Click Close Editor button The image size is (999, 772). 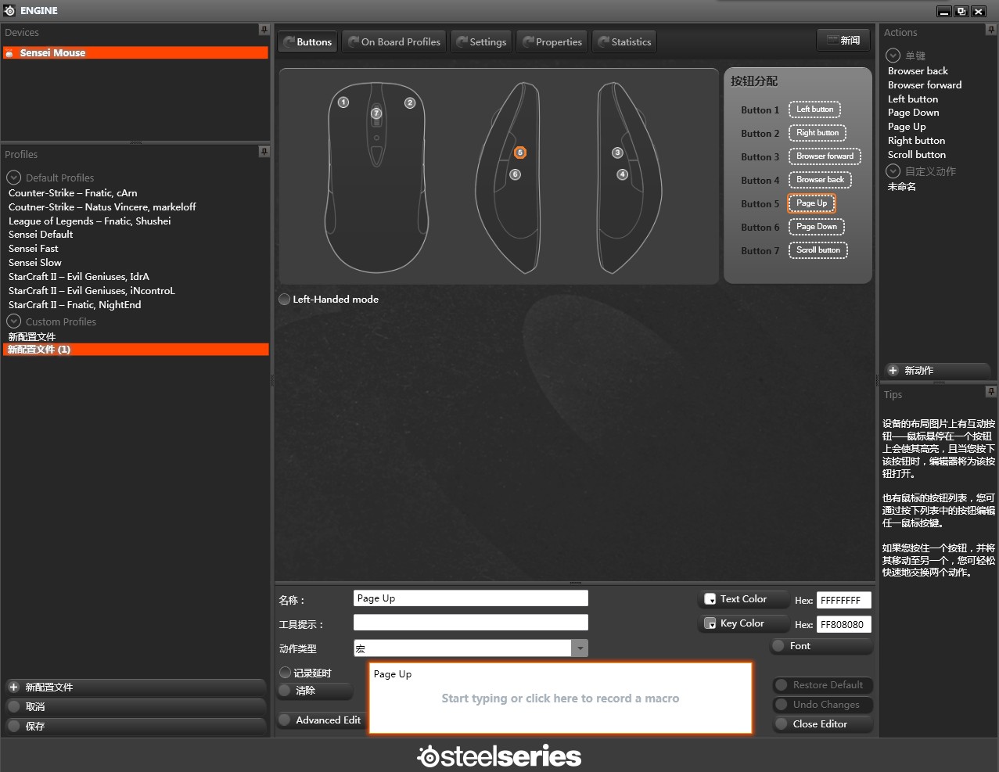822,724
